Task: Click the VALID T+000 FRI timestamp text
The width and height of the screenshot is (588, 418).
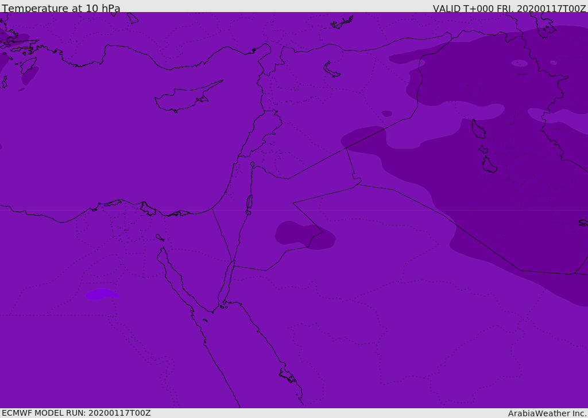Action: click(x=509, y=9)
